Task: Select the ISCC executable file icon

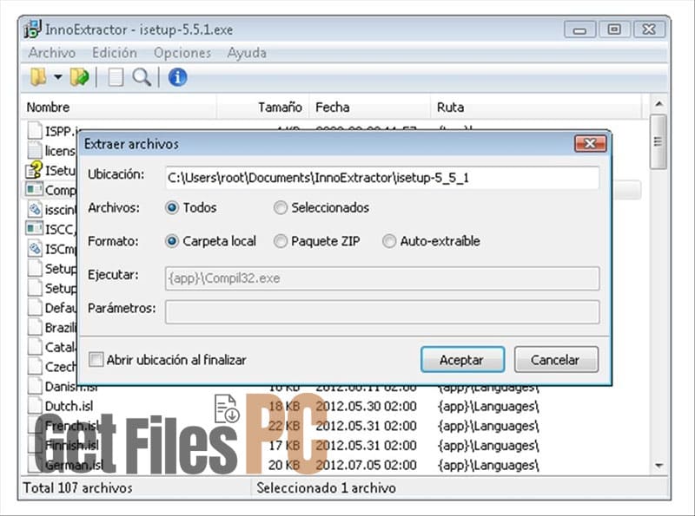Action: click(34, 229)
